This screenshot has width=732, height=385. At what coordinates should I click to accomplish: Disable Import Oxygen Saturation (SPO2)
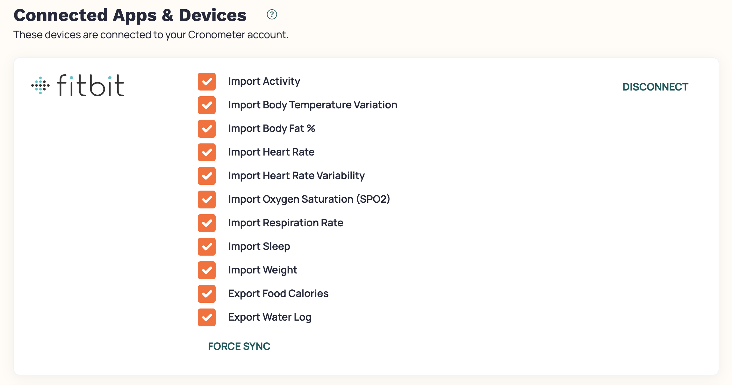[207, 200]
